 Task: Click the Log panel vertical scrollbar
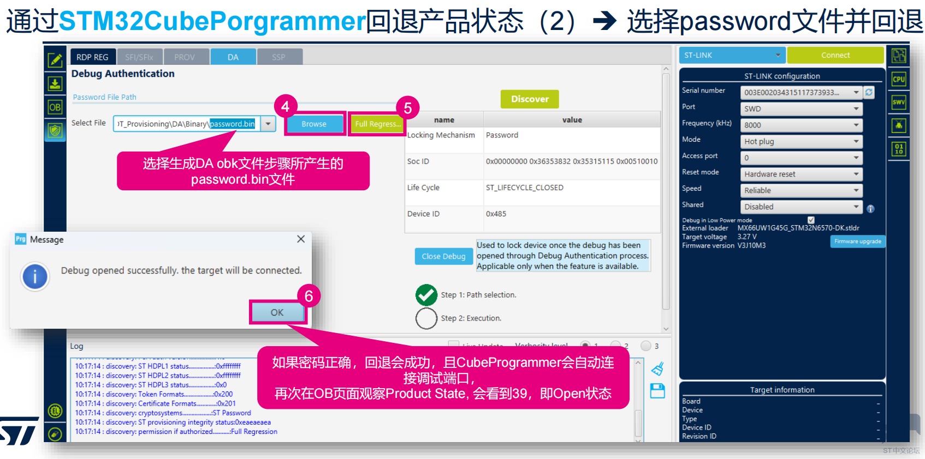point(638,423)
